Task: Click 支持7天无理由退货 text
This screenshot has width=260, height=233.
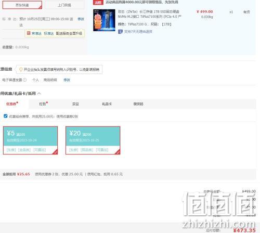Action: tap(138, 32)
